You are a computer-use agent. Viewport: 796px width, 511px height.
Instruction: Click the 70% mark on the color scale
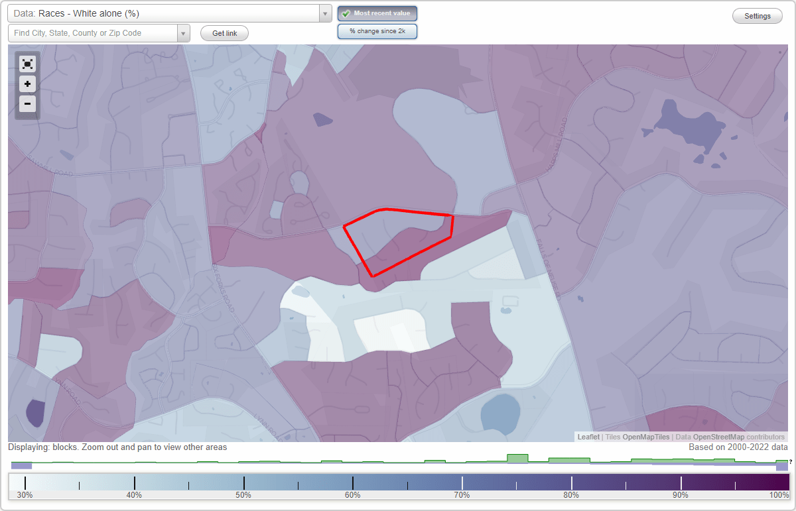(x=462, y=483)
